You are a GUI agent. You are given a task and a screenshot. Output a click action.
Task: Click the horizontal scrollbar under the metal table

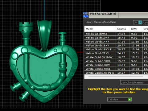point(116,77)
